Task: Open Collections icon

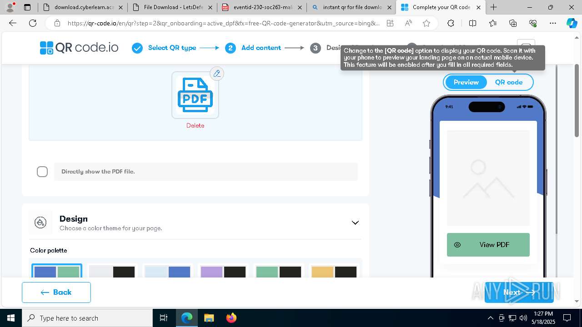Action: tap(513, 23)
